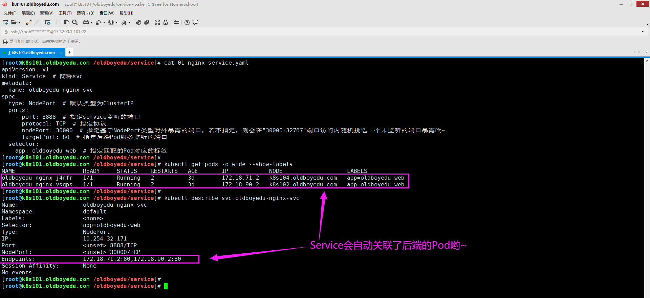Open the 编辑(E) menu
Screen dimensions: 650x298
(x=28, y=13)
